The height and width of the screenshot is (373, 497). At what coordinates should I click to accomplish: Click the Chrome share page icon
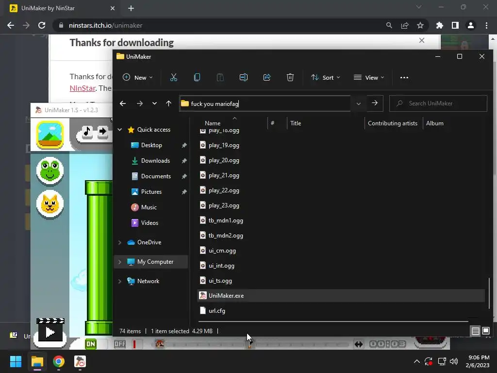pyautogui.click(x=405, y=25)
